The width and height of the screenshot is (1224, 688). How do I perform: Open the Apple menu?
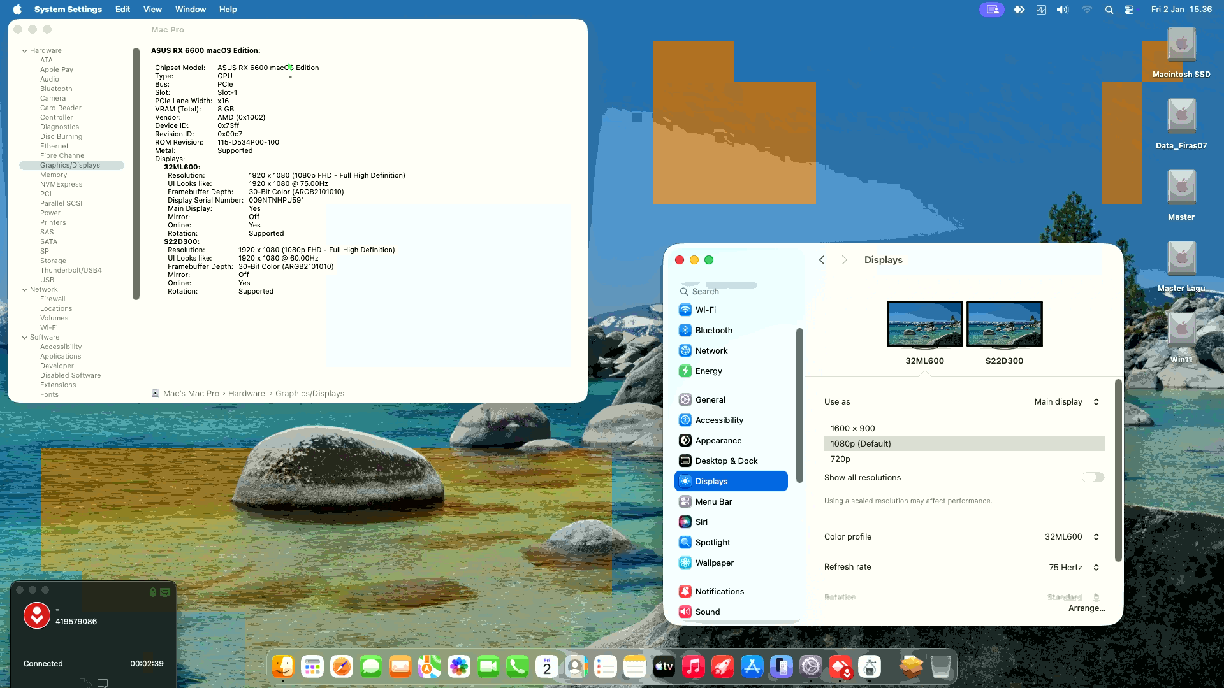click(17, 10)
